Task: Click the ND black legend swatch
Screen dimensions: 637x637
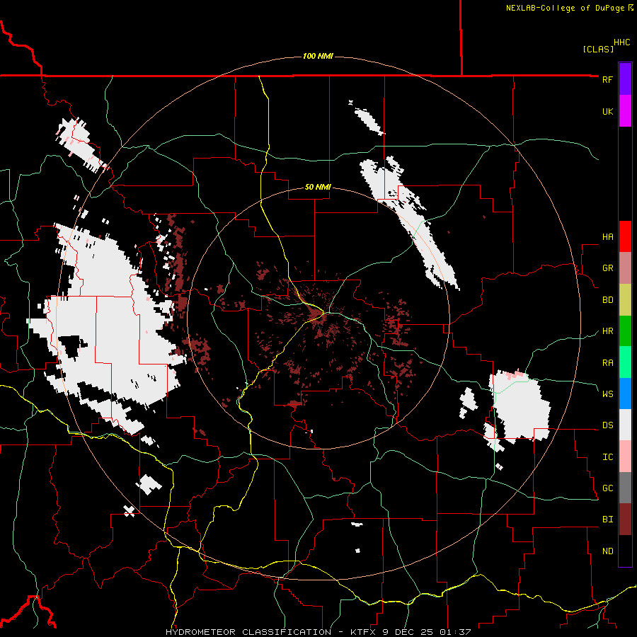Action: pyautogui.click(x=625, y=551)
